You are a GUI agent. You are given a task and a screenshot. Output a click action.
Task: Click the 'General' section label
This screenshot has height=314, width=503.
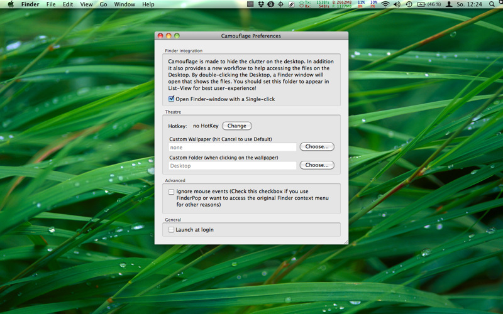tap(174, 220)
